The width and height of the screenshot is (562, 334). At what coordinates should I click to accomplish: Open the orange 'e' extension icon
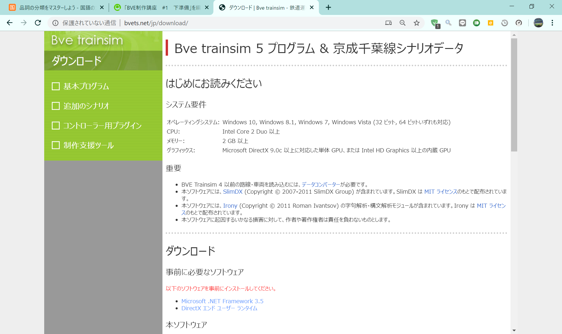pos(490,23)
